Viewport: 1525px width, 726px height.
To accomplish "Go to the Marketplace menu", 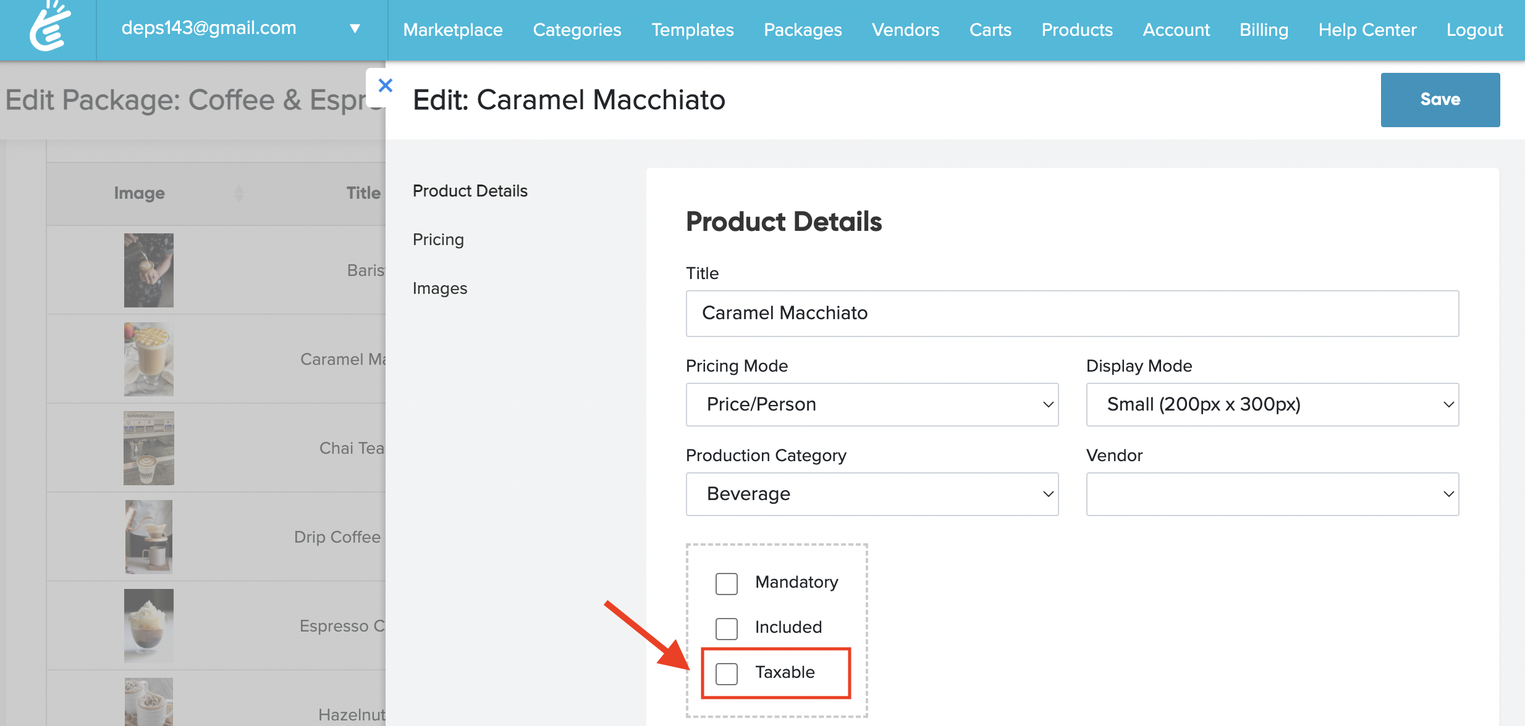I will click(452, 30).
